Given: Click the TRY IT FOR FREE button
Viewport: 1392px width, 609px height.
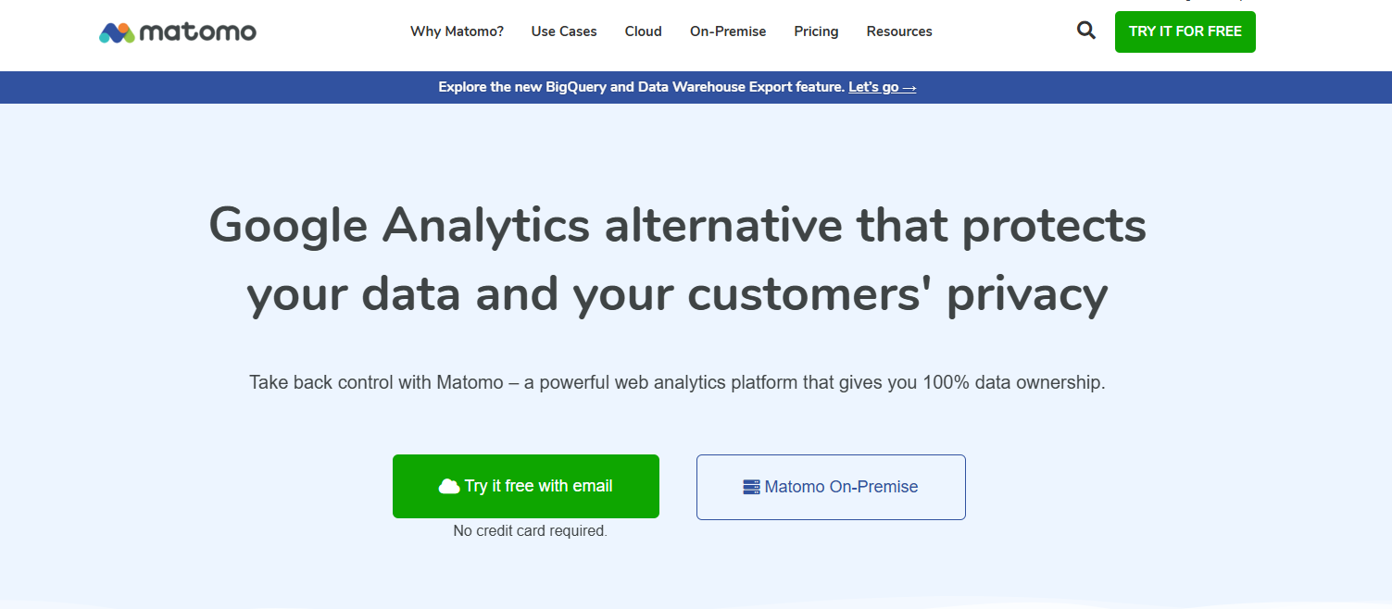Looking at the screenshot, I should (x=1185, y=31).
